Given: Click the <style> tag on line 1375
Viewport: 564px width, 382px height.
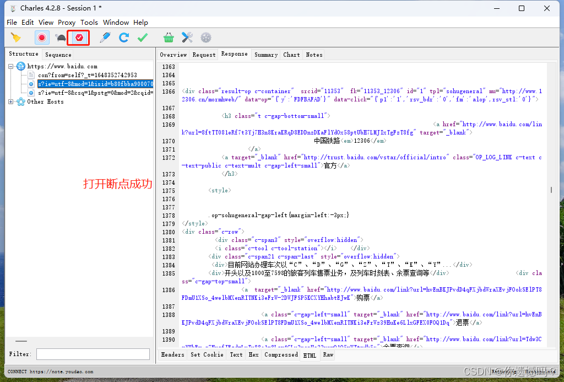Looking at the screenshot, I should point(219,191).
